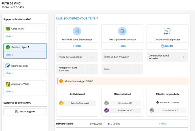The height and width of the screenshot is (131, 195).
Task: Click the plus for Consultation santé sexuelle
Action: click(183, 57)
